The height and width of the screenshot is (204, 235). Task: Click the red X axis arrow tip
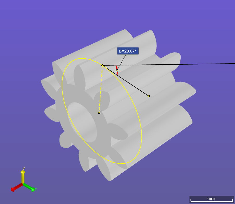(12, 190)
